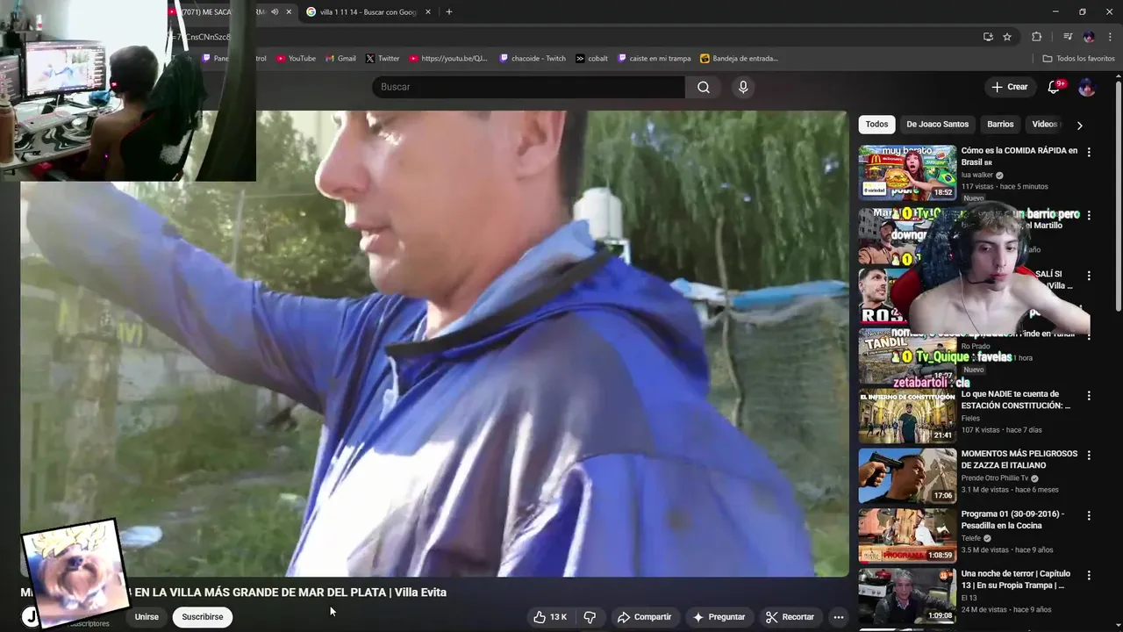Open the COMIDA RÁPIDA en Brasil thumbnail

pyautogui.click(x=907, y=173)
